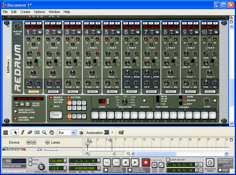The width and height of the screenshot is (236, 175).
Task: Increase the Steps count
Action: (108, 100)
